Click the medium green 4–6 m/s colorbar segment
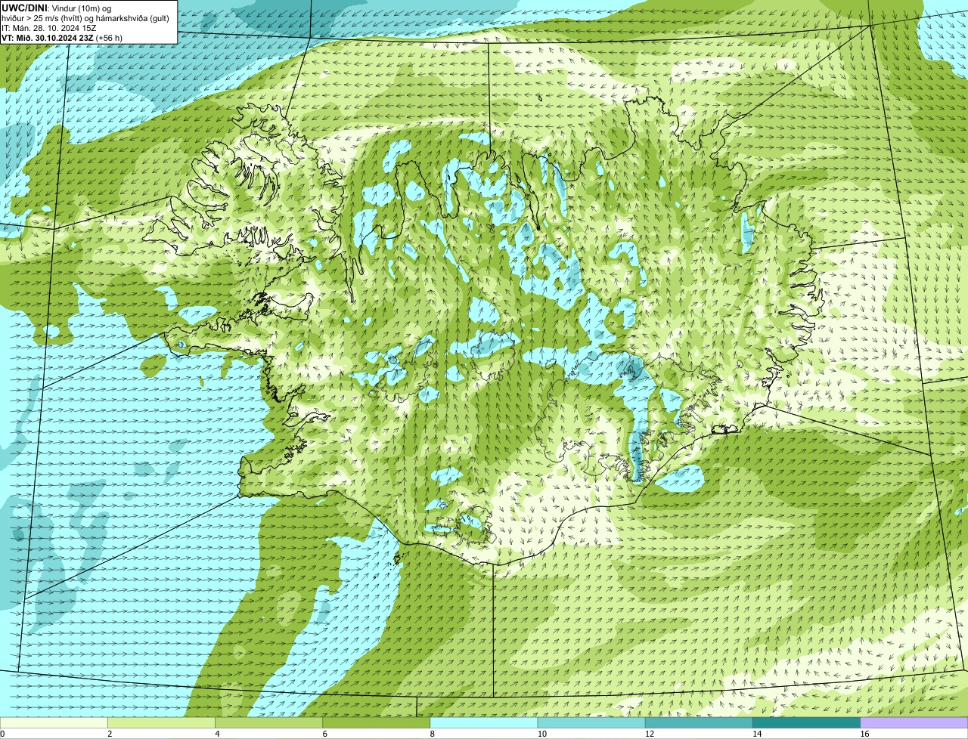 tap(268, 723)
